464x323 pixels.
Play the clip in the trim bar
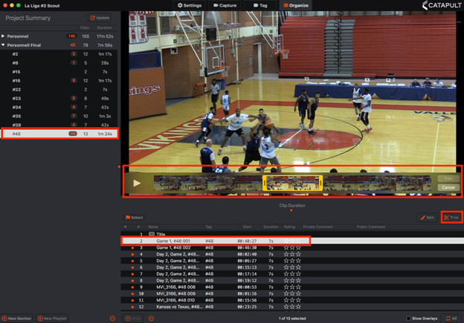click(x=137, y=183)
